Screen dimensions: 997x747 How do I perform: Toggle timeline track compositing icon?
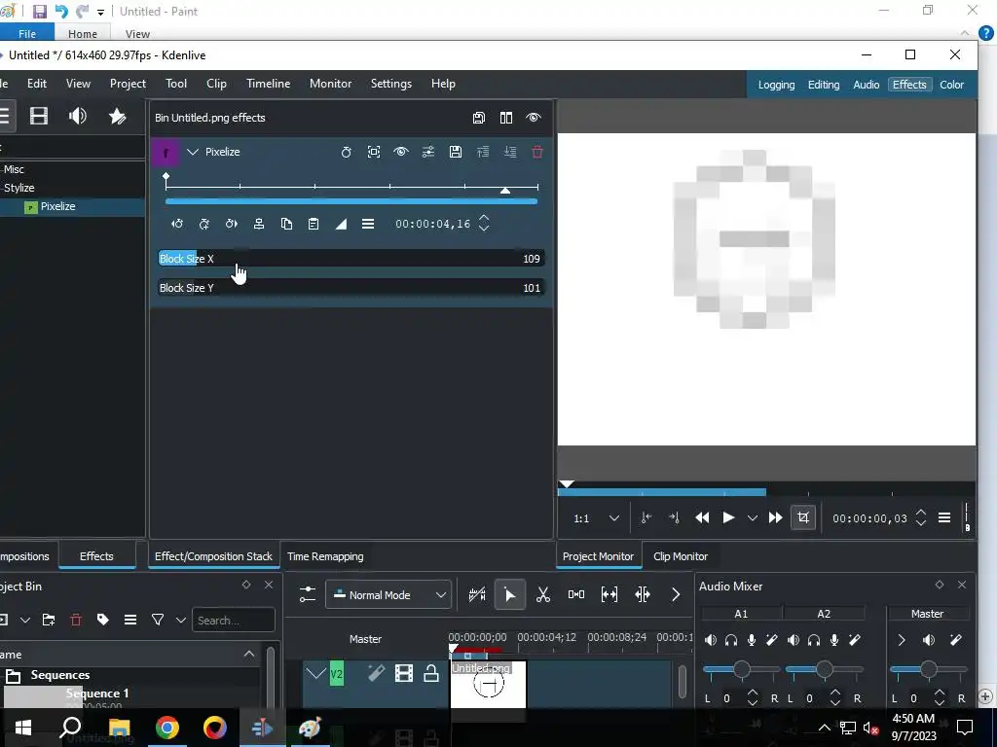pos(308,594)
